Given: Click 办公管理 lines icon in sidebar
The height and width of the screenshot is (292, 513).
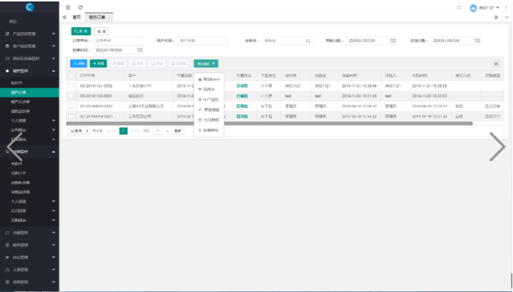Looking at the screenshot, I should click(x=7, y=258).
